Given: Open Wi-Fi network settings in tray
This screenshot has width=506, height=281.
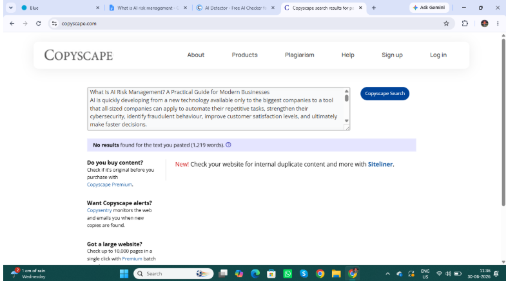Looking at the screenshot, I should (439, 273).
